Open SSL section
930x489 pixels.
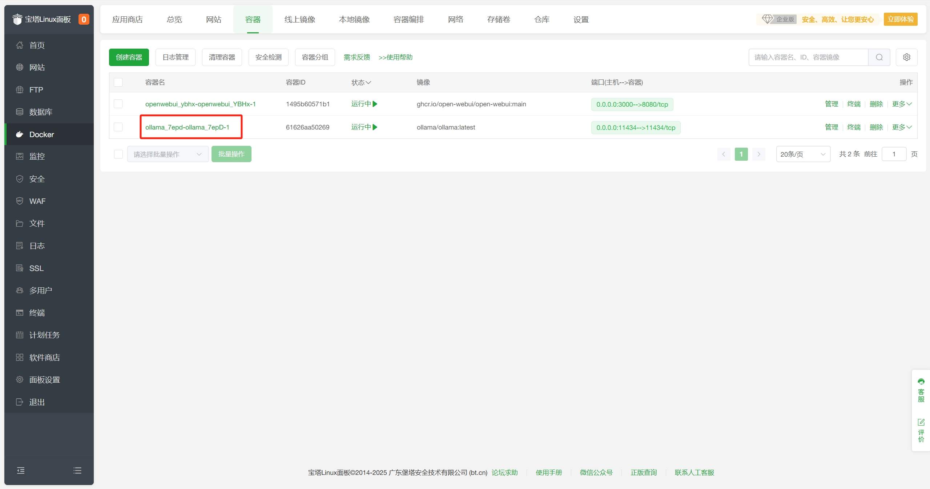coord(49,268)
